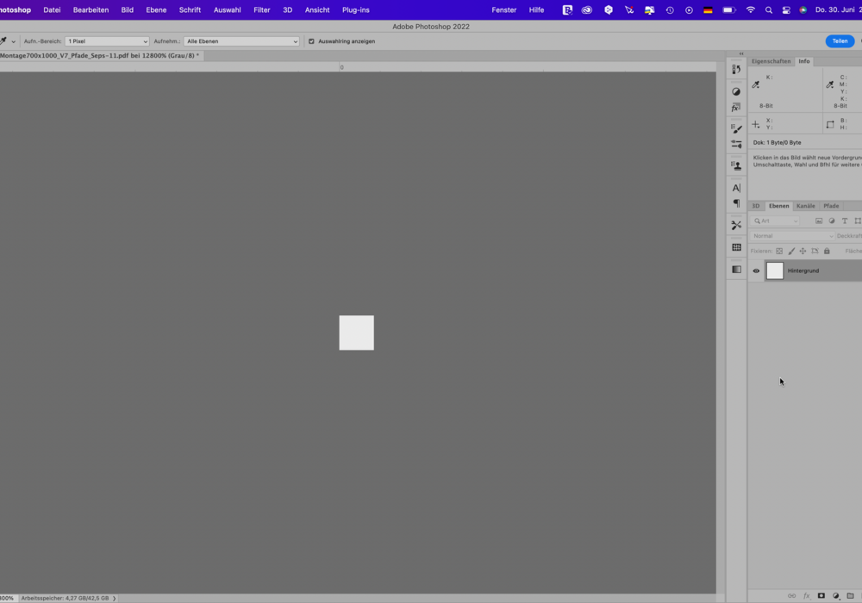
Task: Filter layers by pixel layer icon
Action: (x=819, y=221)
